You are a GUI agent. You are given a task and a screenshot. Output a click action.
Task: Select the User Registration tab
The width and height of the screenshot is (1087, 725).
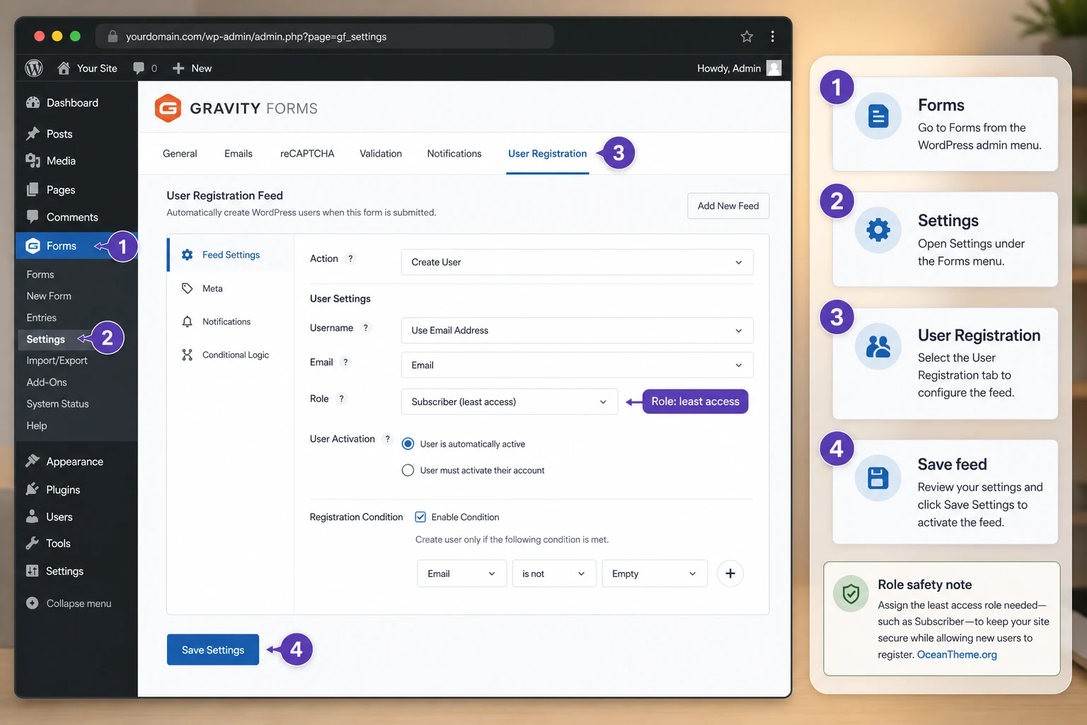(547, 154)
